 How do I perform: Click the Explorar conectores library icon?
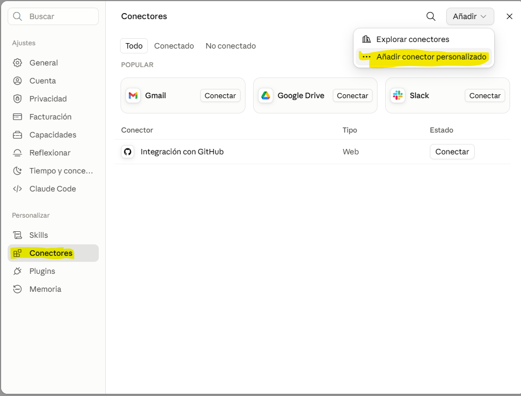point(367,39)
